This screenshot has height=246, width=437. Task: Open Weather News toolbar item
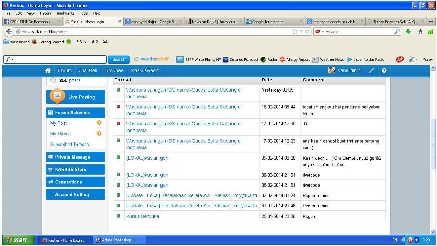pos(328,59)
